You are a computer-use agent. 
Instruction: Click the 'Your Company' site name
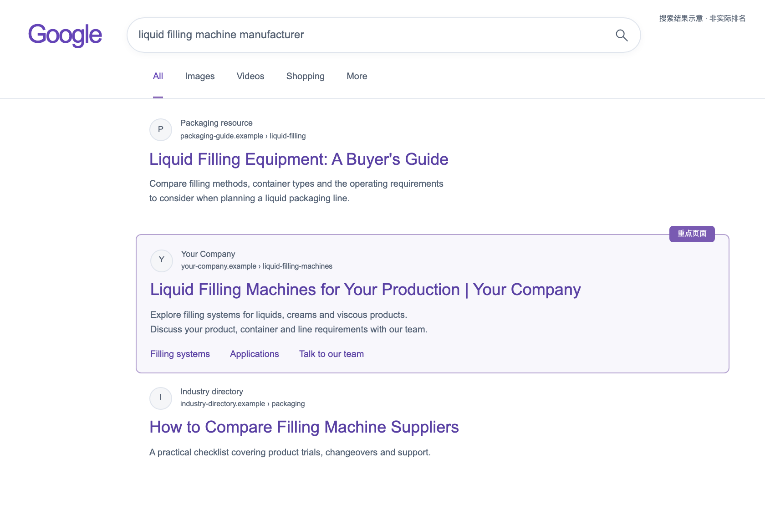pos(208,254)
